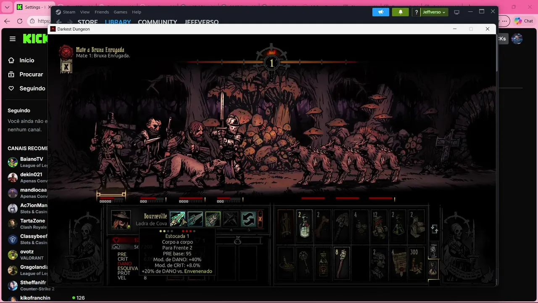
Task: Click the round counter showing 1
Action: pyautogui.click(x=272, y=63)
